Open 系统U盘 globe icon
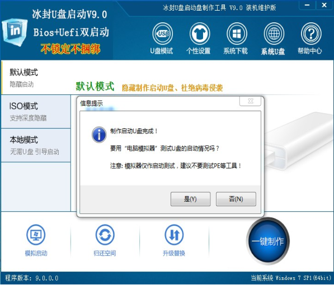This screenshot has width=334, height=285. (x=274, y=34)
